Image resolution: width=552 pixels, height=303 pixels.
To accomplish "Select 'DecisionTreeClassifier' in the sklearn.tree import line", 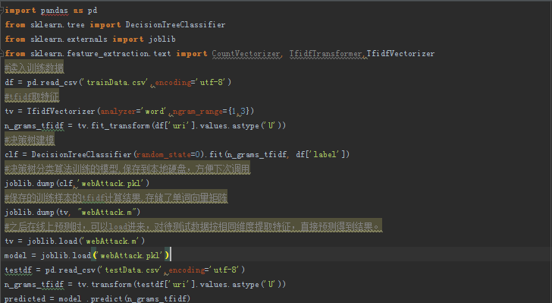I will tap(175, 25).
